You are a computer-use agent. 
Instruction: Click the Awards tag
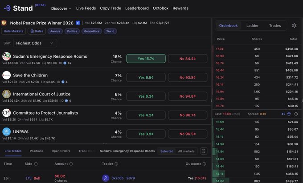55,31
